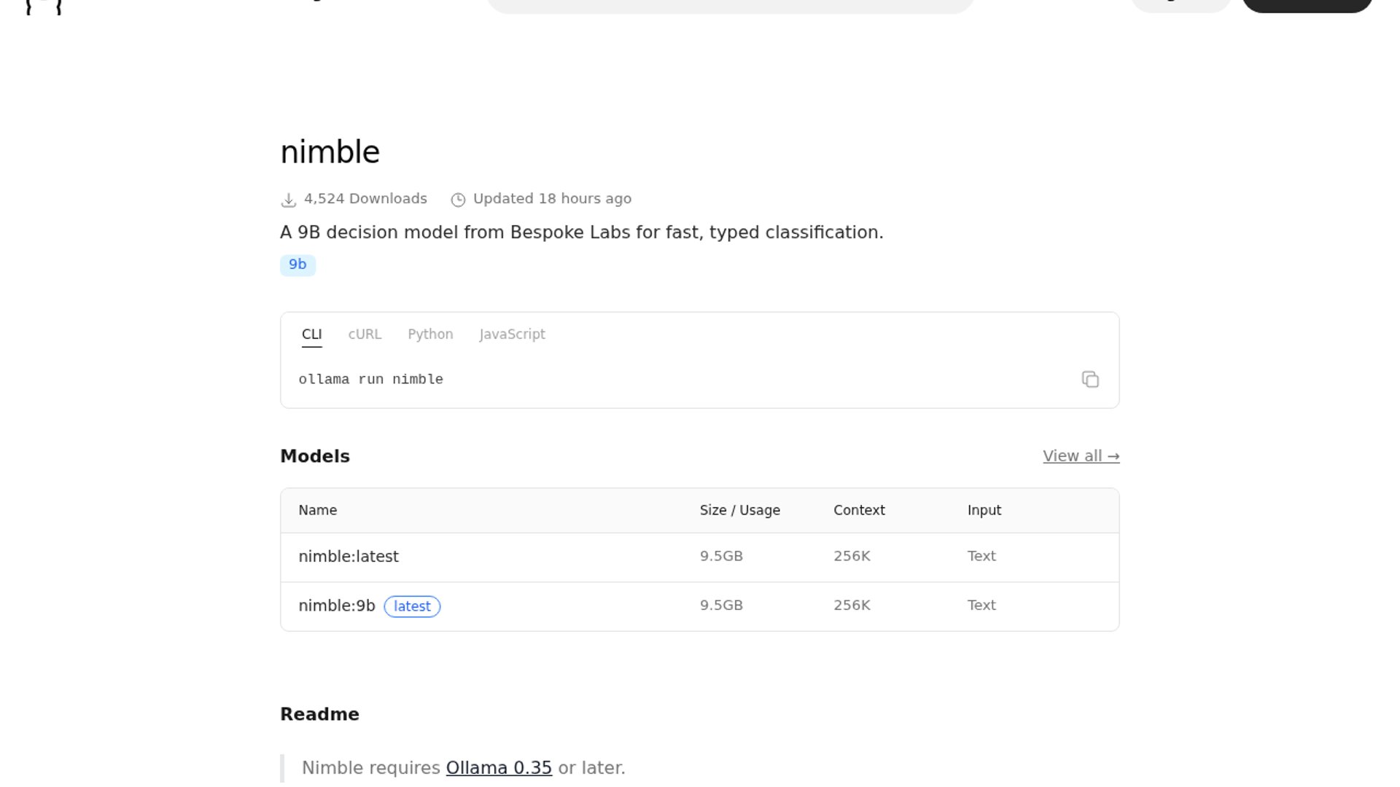Viewport: 1400px width, 787px height.
Task: Visit the Ollama 0.35 link
Action: tap(499, 768)
